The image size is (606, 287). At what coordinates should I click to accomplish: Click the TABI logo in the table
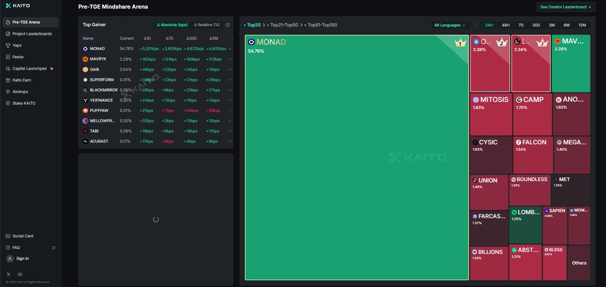point(85,131)
